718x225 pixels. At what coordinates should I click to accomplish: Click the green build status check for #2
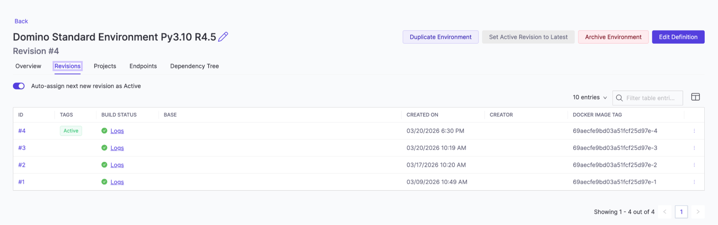coord(104,165)
